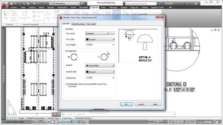Toggle the Ortho Mode status bar button
Image resolution: width=223 pixels, height=125 pixels.
pyautogui.click(x=45, y=122)
